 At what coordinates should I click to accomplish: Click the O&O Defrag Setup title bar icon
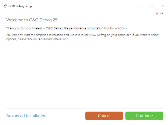pyautogui.click(x=5, y=6)
